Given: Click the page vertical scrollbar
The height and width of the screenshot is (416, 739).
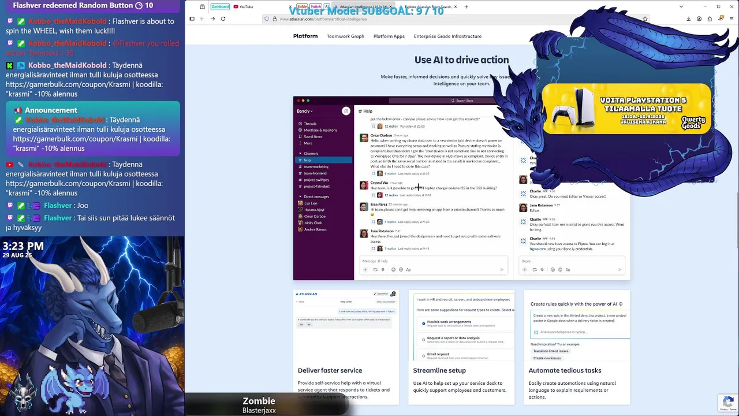Looking at the screenshot, I should 737,220.
